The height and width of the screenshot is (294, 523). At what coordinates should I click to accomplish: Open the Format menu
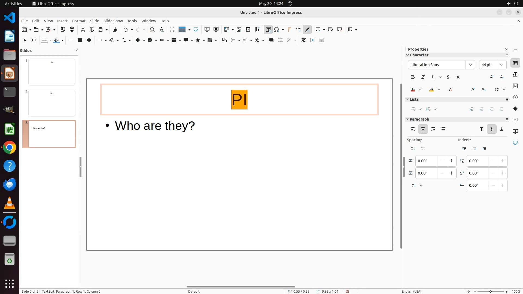coord(79,21)
